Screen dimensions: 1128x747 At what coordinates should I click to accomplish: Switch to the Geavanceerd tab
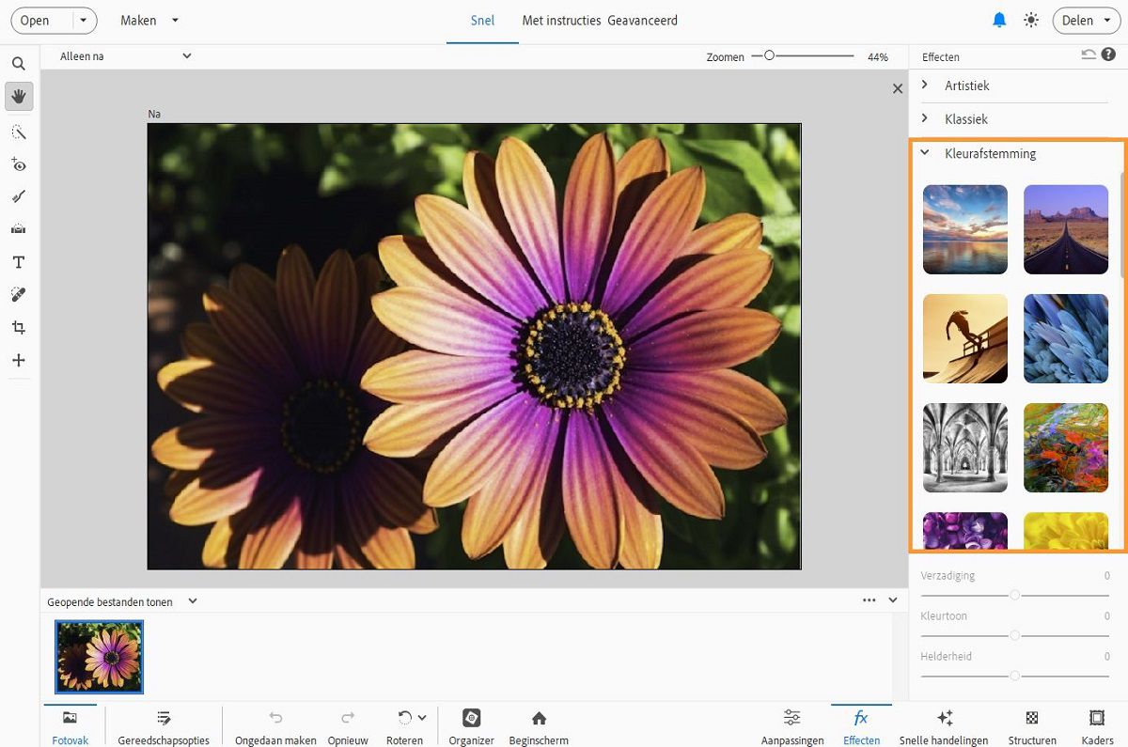pyautogui.click(x=642, y=21)
